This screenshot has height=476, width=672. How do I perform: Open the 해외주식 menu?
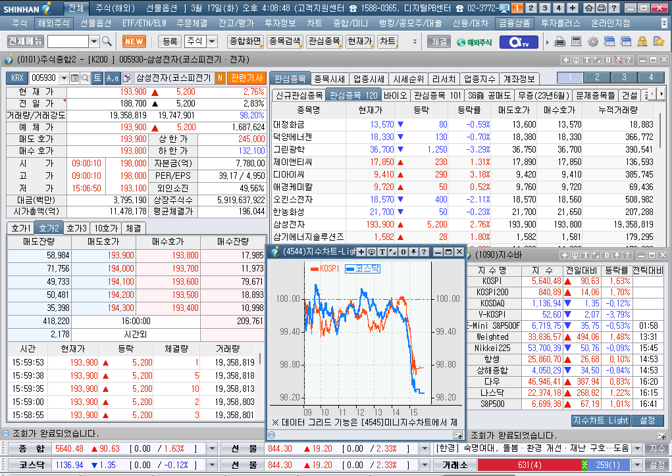(x=53, y=23)
